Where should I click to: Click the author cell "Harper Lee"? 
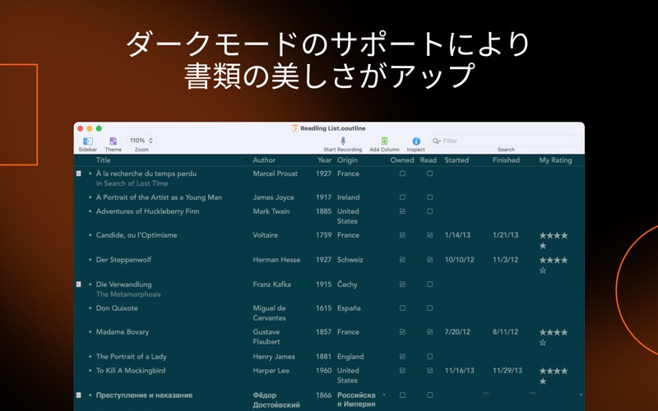(x=271, y=371)
